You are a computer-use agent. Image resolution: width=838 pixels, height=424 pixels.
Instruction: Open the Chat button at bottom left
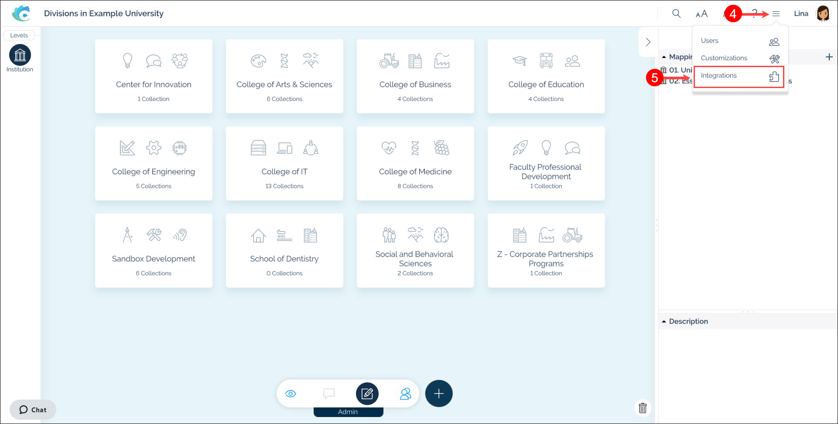click(33, 410)
